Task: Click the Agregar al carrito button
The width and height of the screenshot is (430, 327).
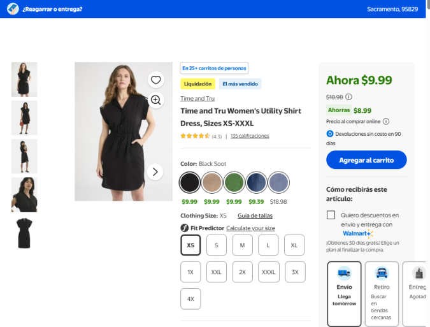Action: tap(366, 160)
